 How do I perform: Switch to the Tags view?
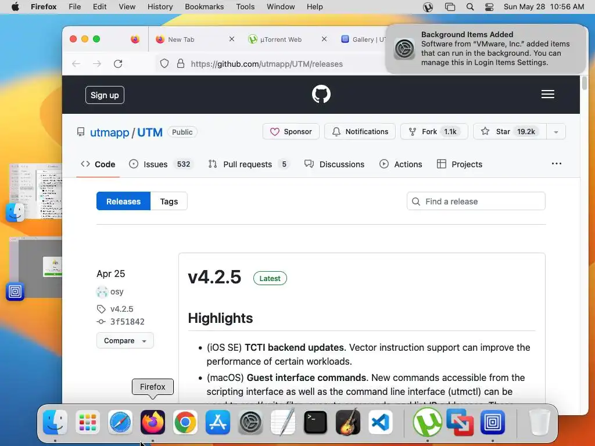click(169, 202)
